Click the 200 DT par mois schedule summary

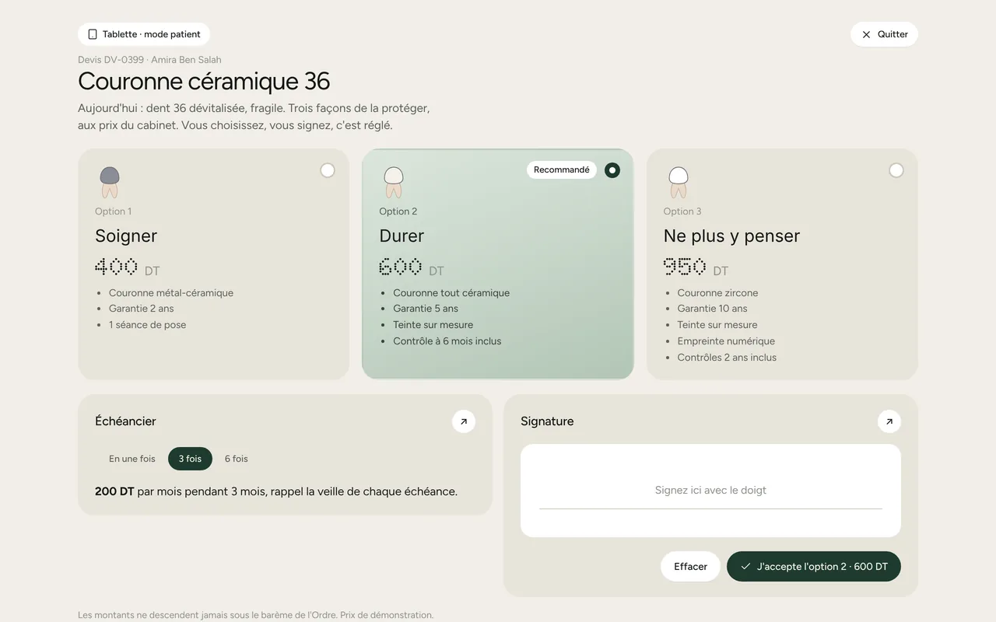click(276, 491)
